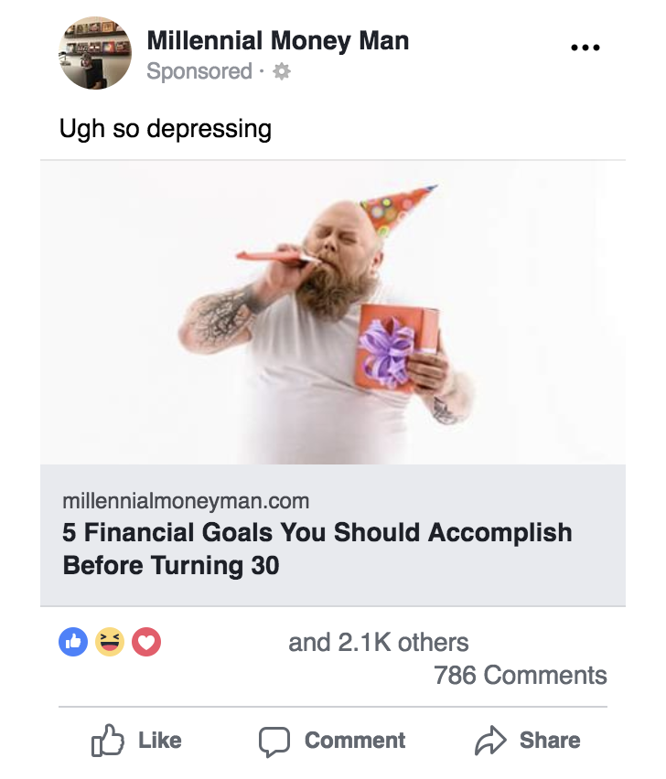Image resolution: width=666 pixels, height=779 pixels.
Task: Click the Share arrow icon
Action: (490, 741)
